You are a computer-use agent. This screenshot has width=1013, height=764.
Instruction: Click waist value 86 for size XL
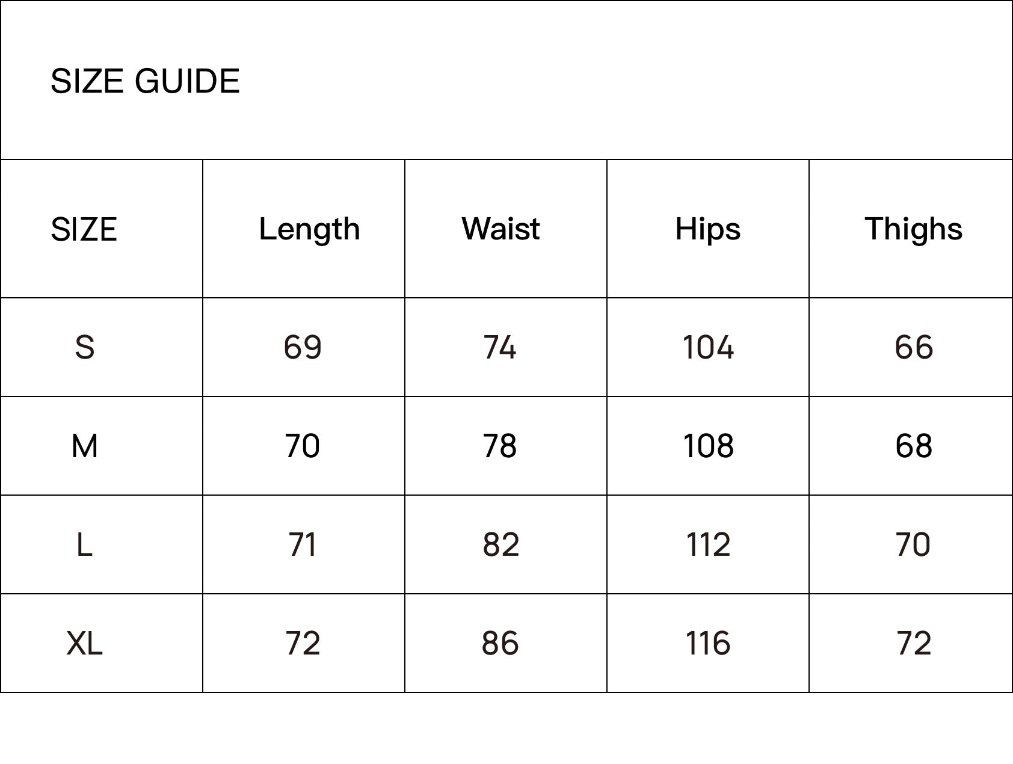(500, 643)
